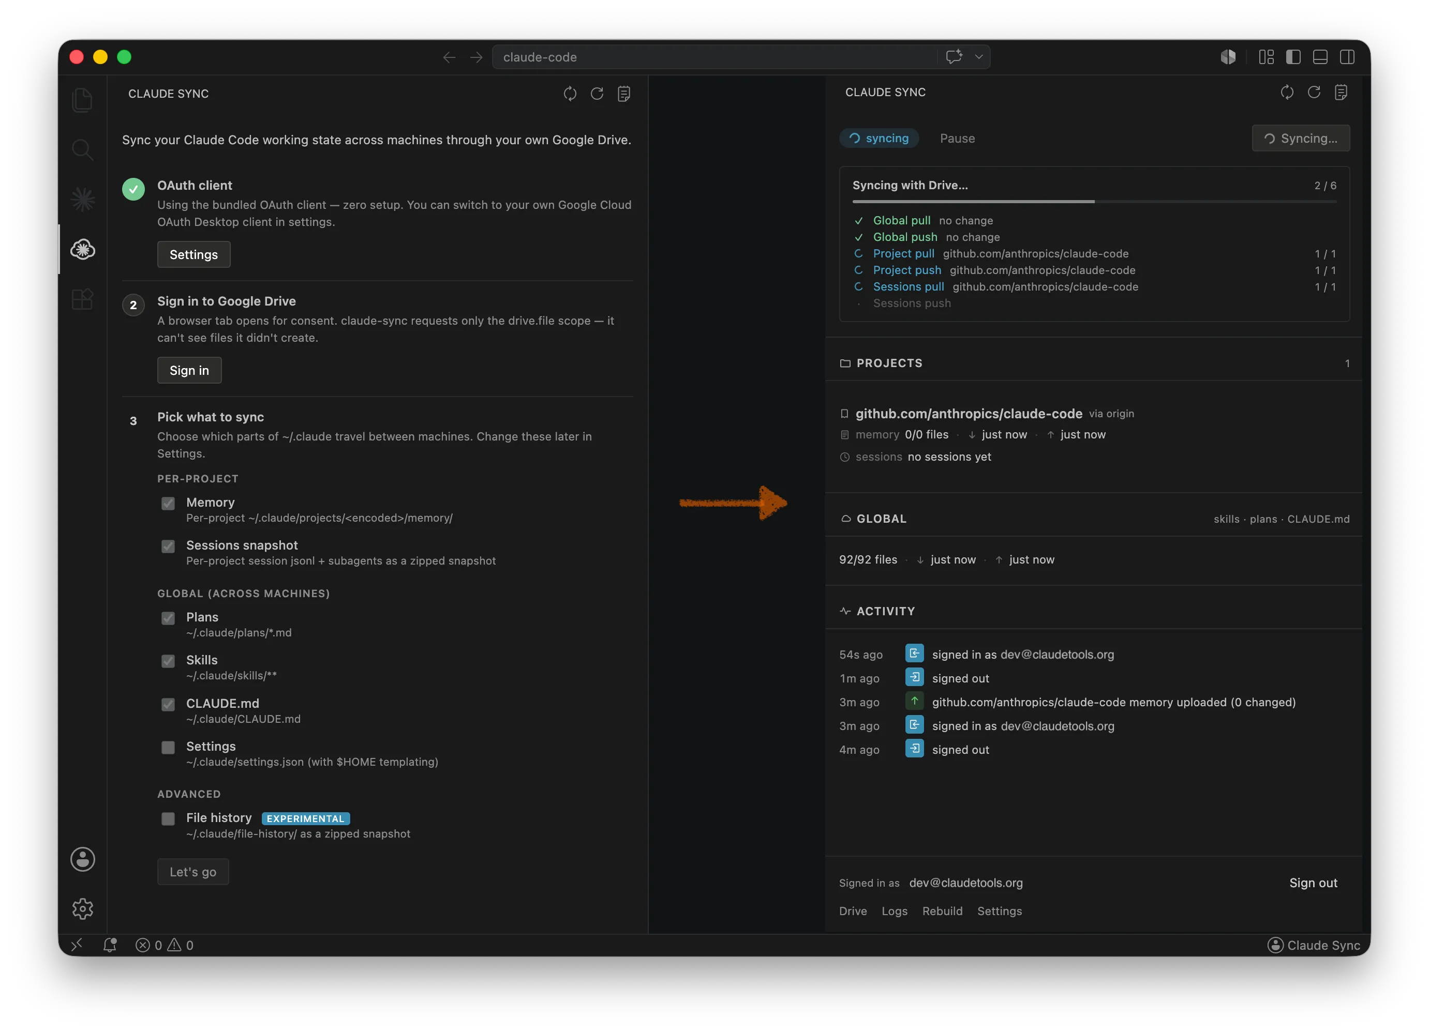Toggle the Plans checkbox
Viewport: 1429px width, 1033px height.
coord(168,617)
